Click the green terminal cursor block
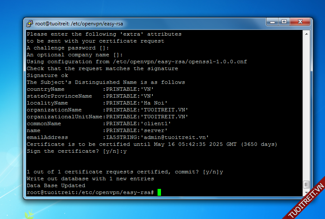The width and height of the screenshot is (325, 219). coord(159,192)
